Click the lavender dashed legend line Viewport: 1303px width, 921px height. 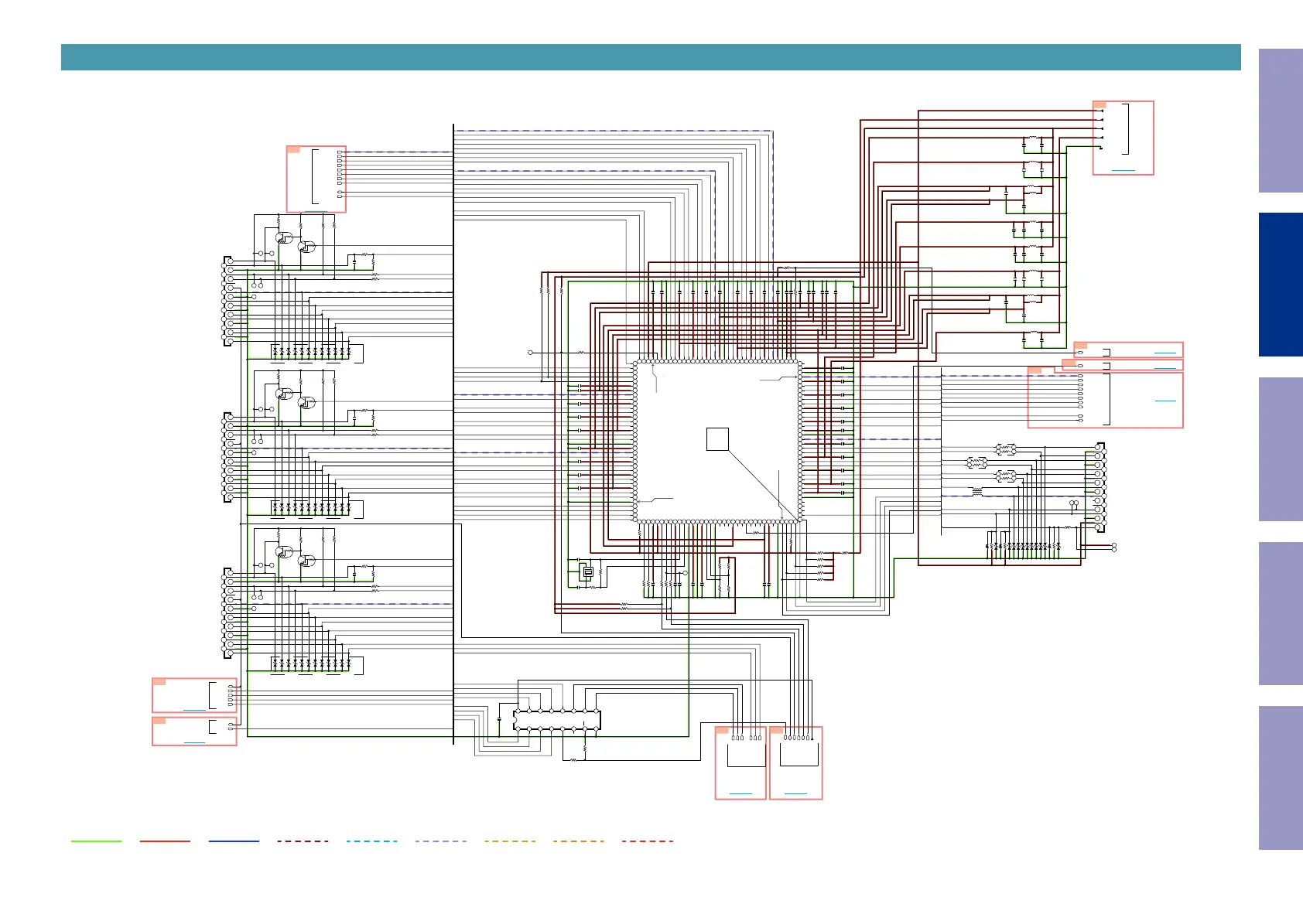[x=441, y=841]
